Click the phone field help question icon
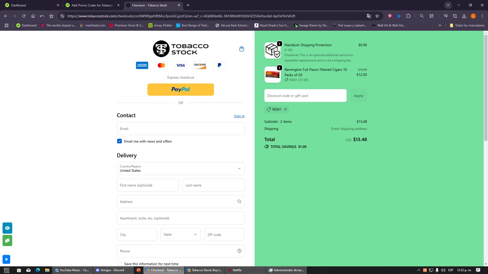The width and height of the screenshot is (488, 274). 239,251
